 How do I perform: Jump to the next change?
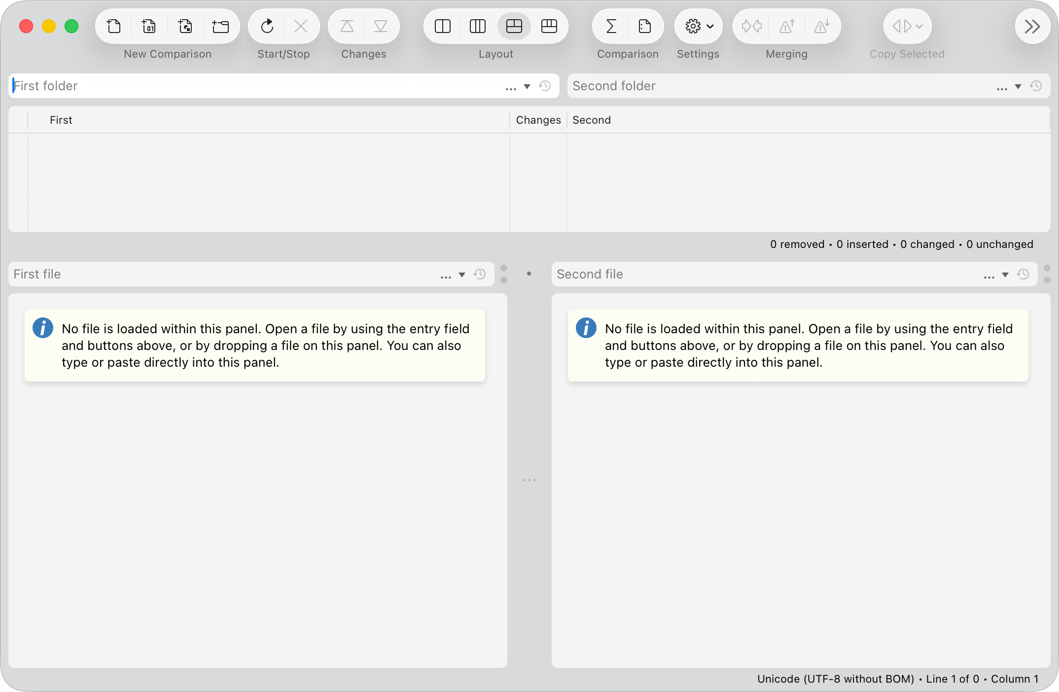pos(381,26)
